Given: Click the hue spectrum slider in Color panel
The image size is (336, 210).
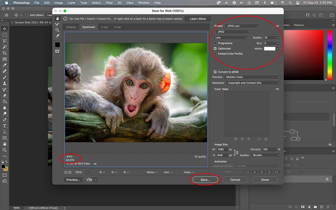Looking at the screenshot, I should [x=330, y=55].
